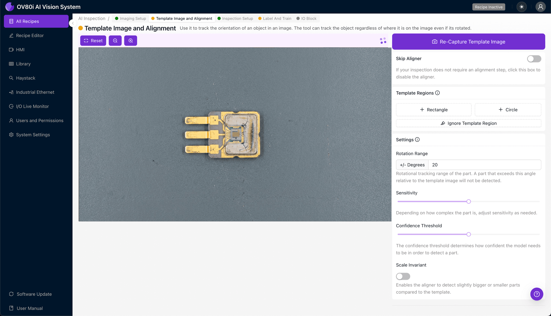Click the Settings info icon
551x316 pixels.
click(417, 140)
